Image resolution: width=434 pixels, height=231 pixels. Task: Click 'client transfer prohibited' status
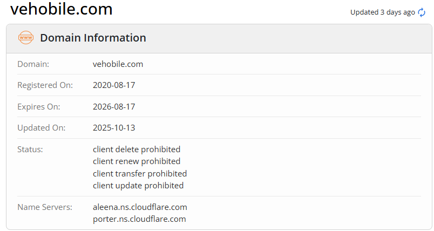(x=140, y=173)
